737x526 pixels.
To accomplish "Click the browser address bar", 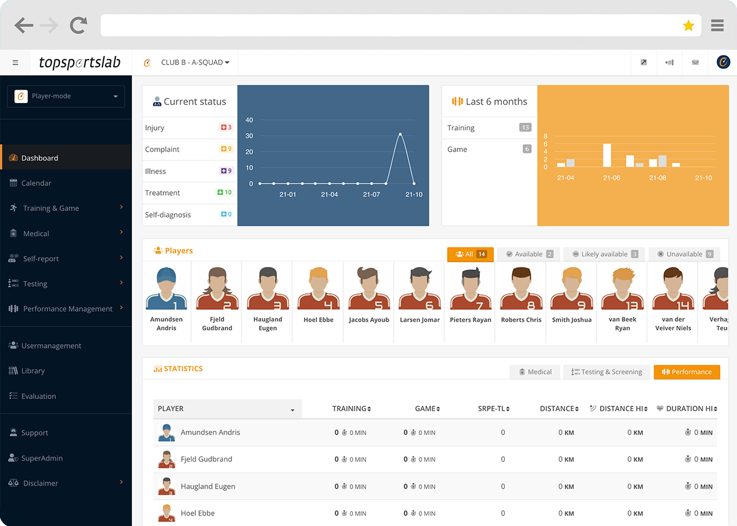I will pos(387,25).
